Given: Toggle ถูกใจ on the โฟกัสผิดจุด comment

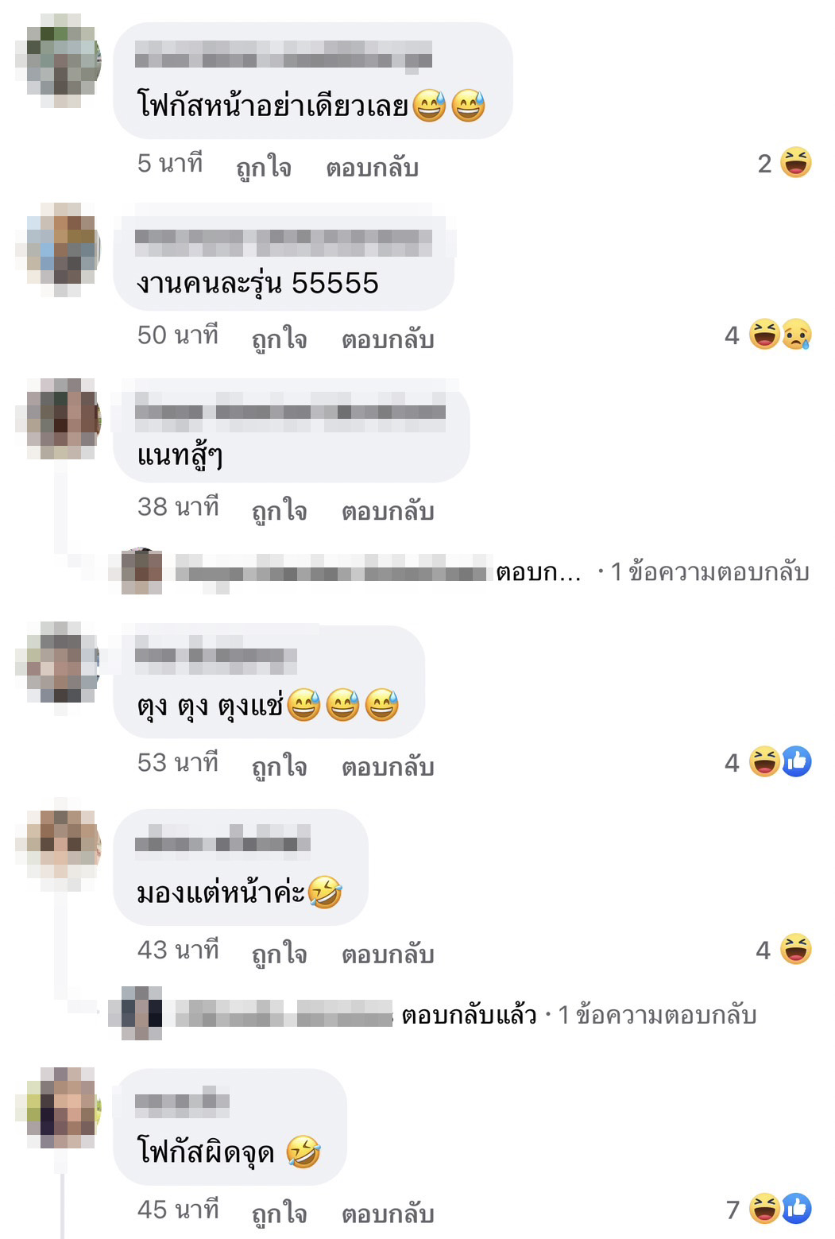Looking at the screenshot, I should click(280, 1213).
